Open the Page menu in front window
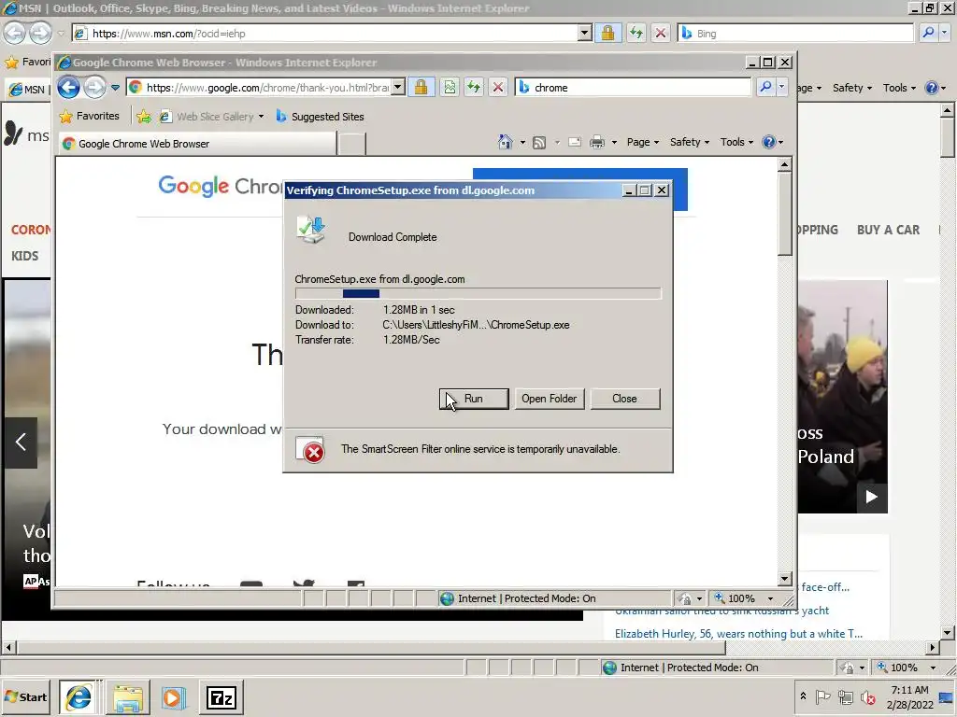Screen dimensions: 957x717 643,142
